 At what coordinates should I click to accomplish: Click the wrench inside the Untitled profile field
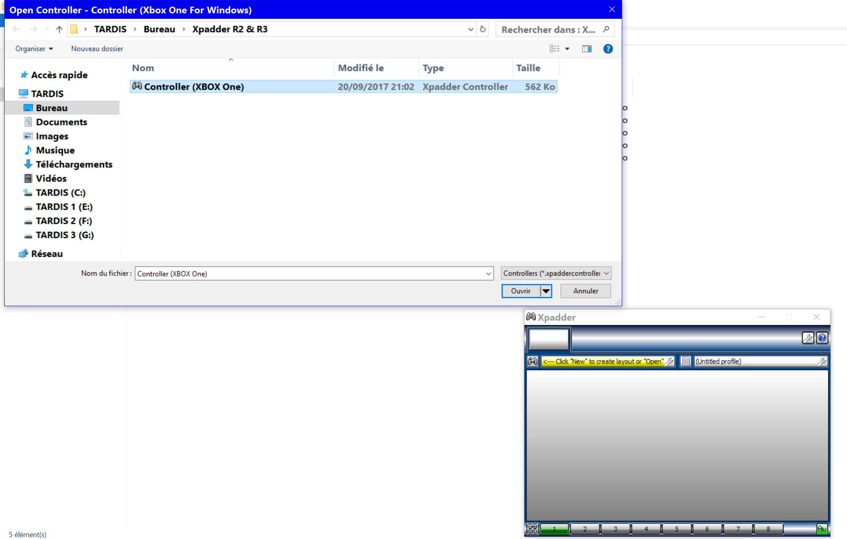(x=822, y=361)
